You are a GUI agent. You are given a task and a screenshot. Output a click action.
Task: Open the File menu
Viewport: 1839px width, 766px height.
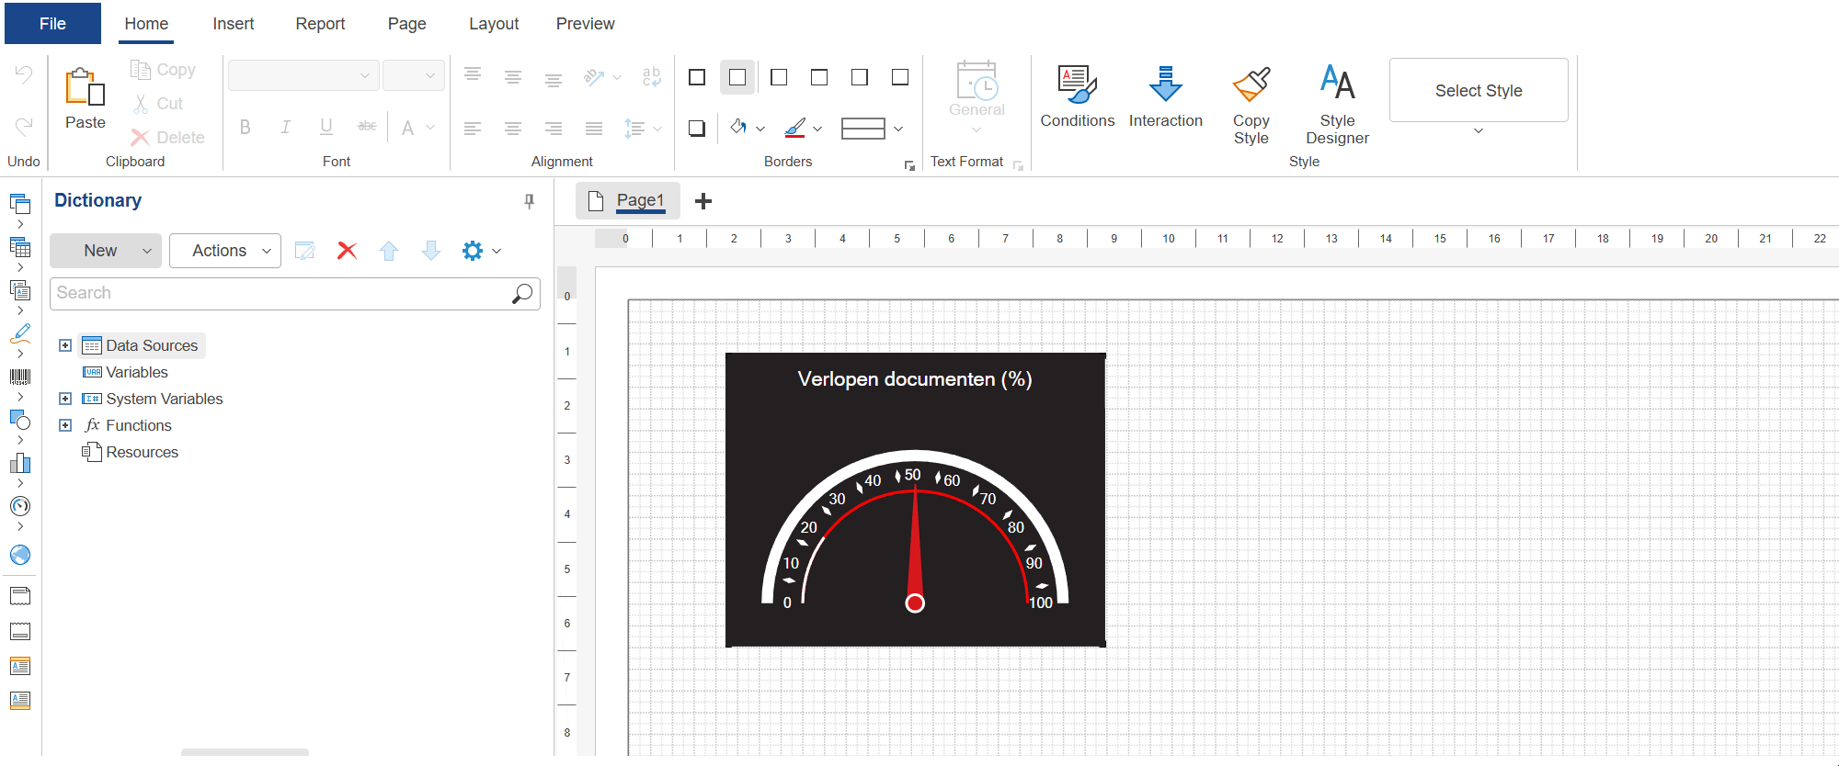click(52, 24)
